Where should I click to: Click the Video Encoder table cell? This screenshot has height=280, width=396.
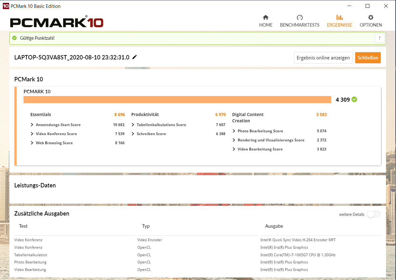click(x=149, y=240)
